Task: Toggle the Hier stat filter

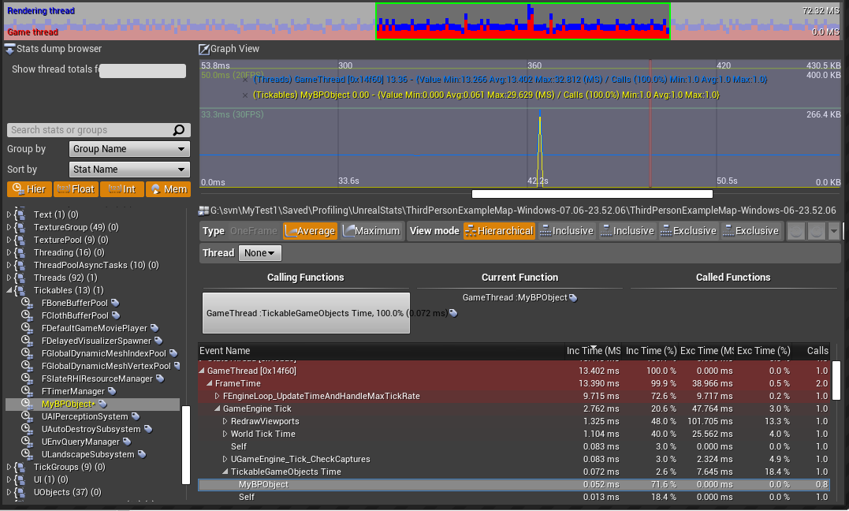Action: (x=29, y=189)
